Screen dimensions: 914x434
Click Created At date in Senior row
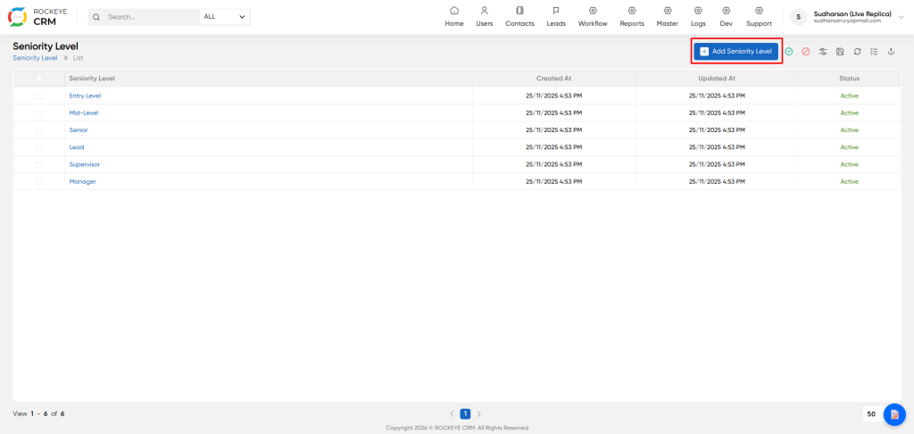(x=553, y=130)
